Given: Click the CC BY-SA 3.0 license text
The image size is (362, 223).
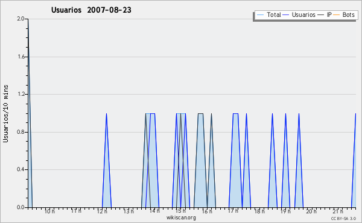Looking at the screenshot, I should pyautogui.click(x=343, y=218).
